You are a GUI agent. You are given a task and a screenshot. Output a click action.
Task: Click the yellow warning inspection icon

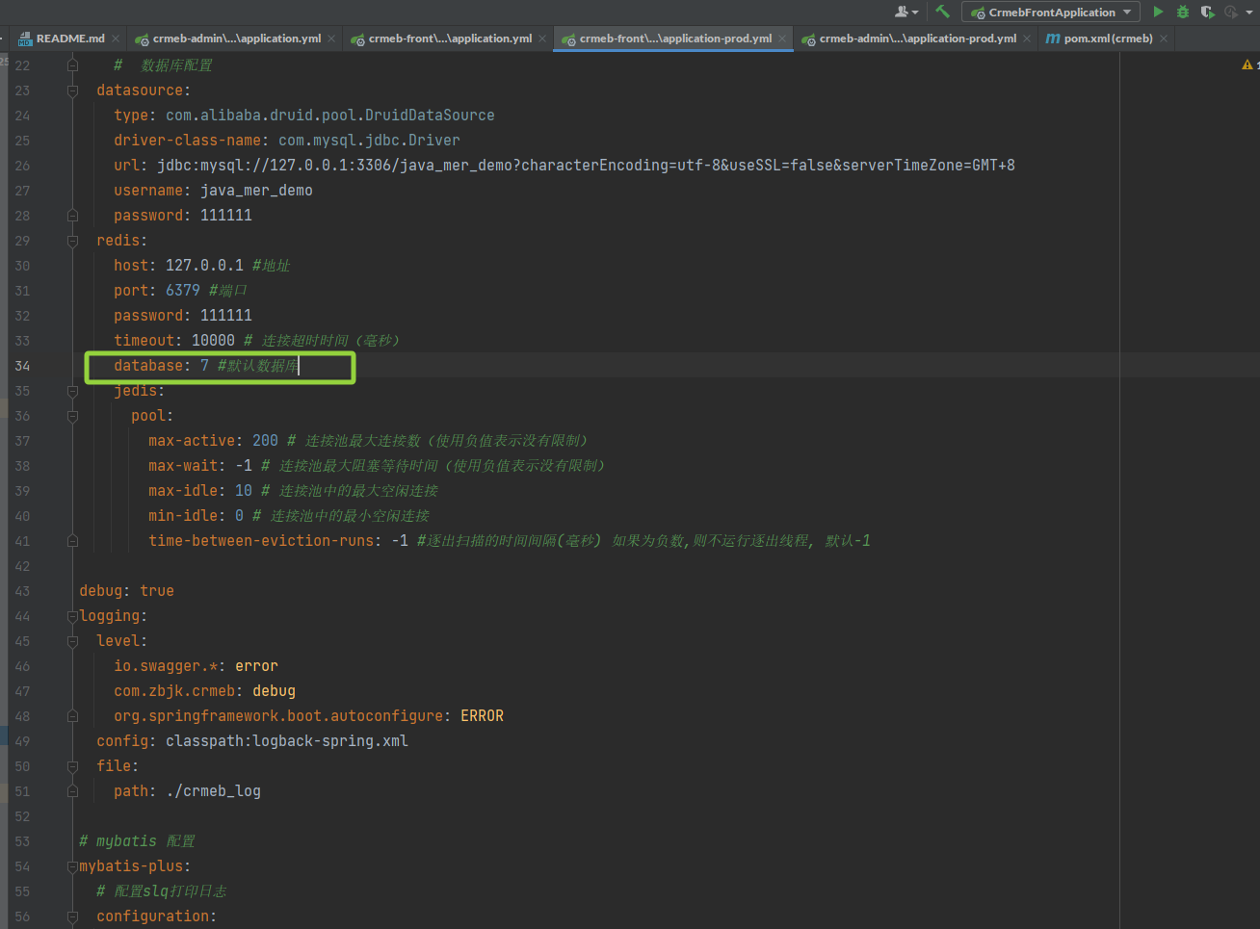[x=1247, y=65]
